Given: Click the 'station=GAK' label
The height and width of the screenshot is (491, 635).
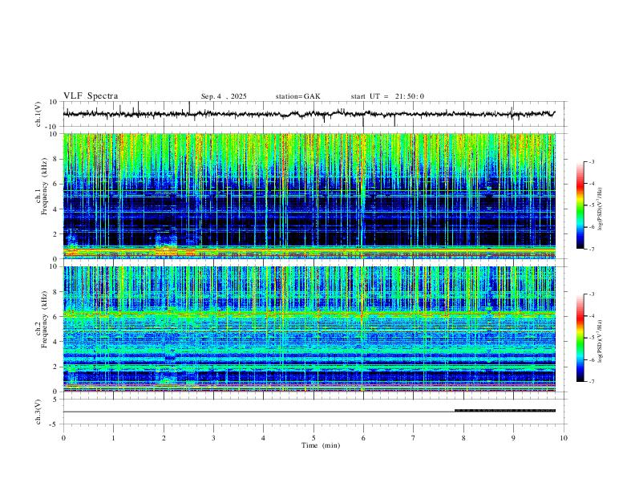Looking at the screenshot, I should 297,96.
